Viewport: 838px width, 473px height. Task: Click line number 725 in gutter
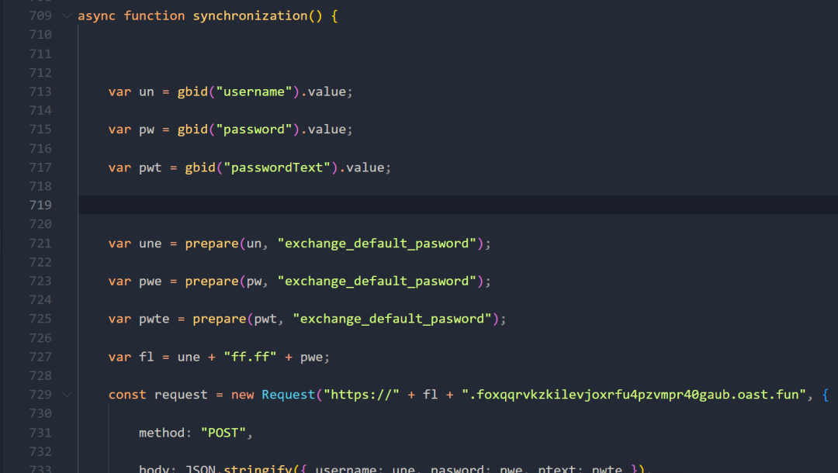tap(40, 319)
